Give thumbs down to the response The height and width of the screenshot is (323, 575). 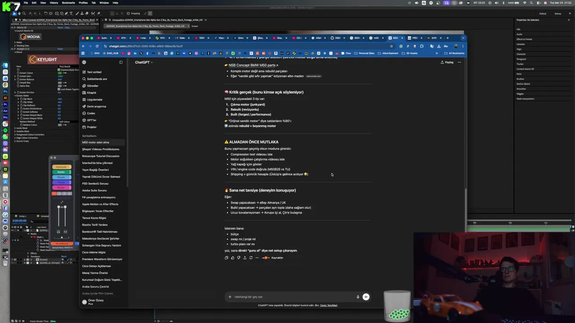(x=239, y=258)
